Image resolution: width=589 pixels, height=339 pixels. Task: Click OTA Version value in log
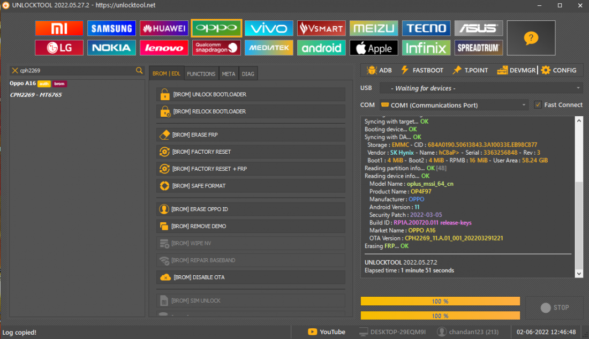(x=454, y=238)
